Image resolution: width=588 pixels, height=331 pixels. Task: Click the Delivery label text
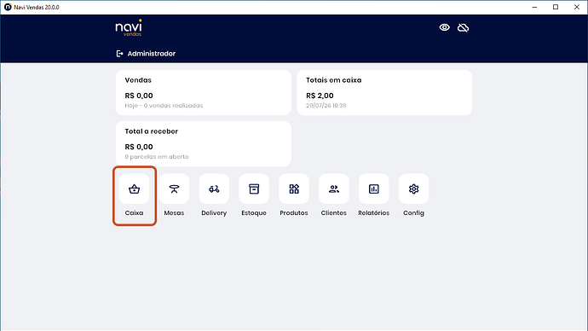tap(214, 212)
